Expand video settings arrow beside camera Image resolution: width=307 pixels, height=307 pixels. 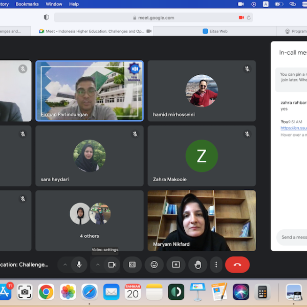pos(98,265)
